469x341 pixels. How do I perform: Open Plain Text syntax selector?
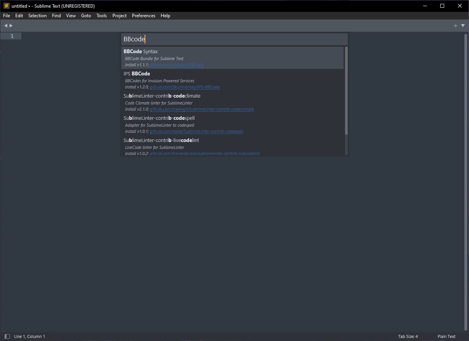coord(446,336)
